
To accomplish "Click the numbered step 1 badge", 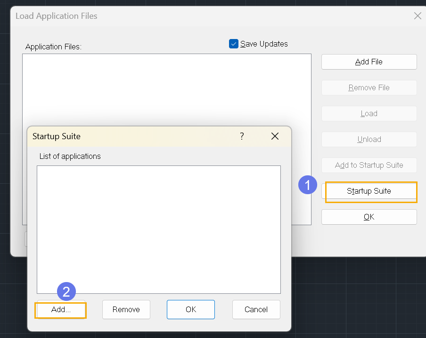I will pos(308,185).
